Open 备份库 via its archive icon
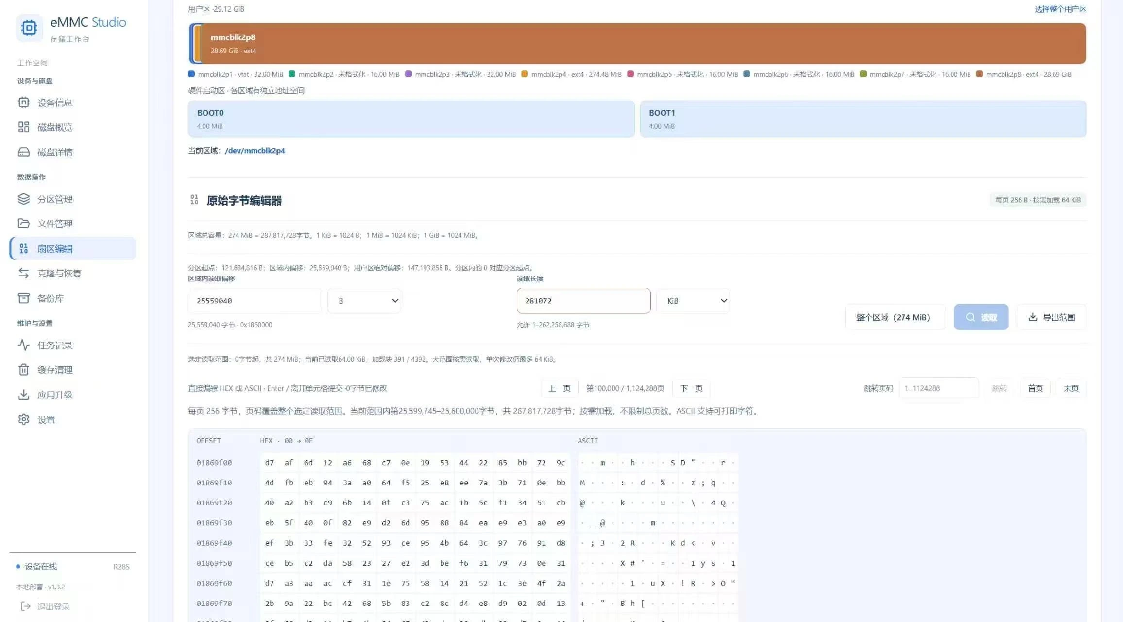This screenshot has height=622, width=1123. point(23,298)
